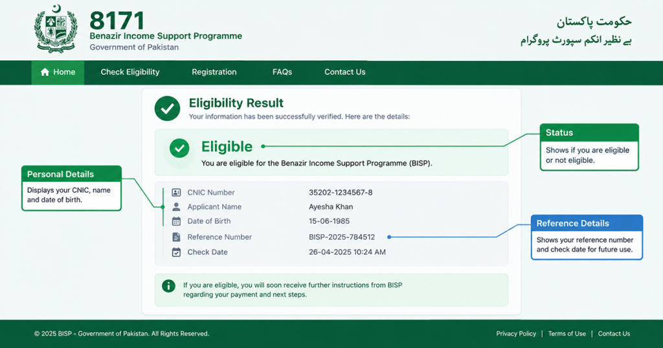Click the info icon in the notice box
Image resolution: width=663 pixels, height=348 pixels.
coord(168,286)
